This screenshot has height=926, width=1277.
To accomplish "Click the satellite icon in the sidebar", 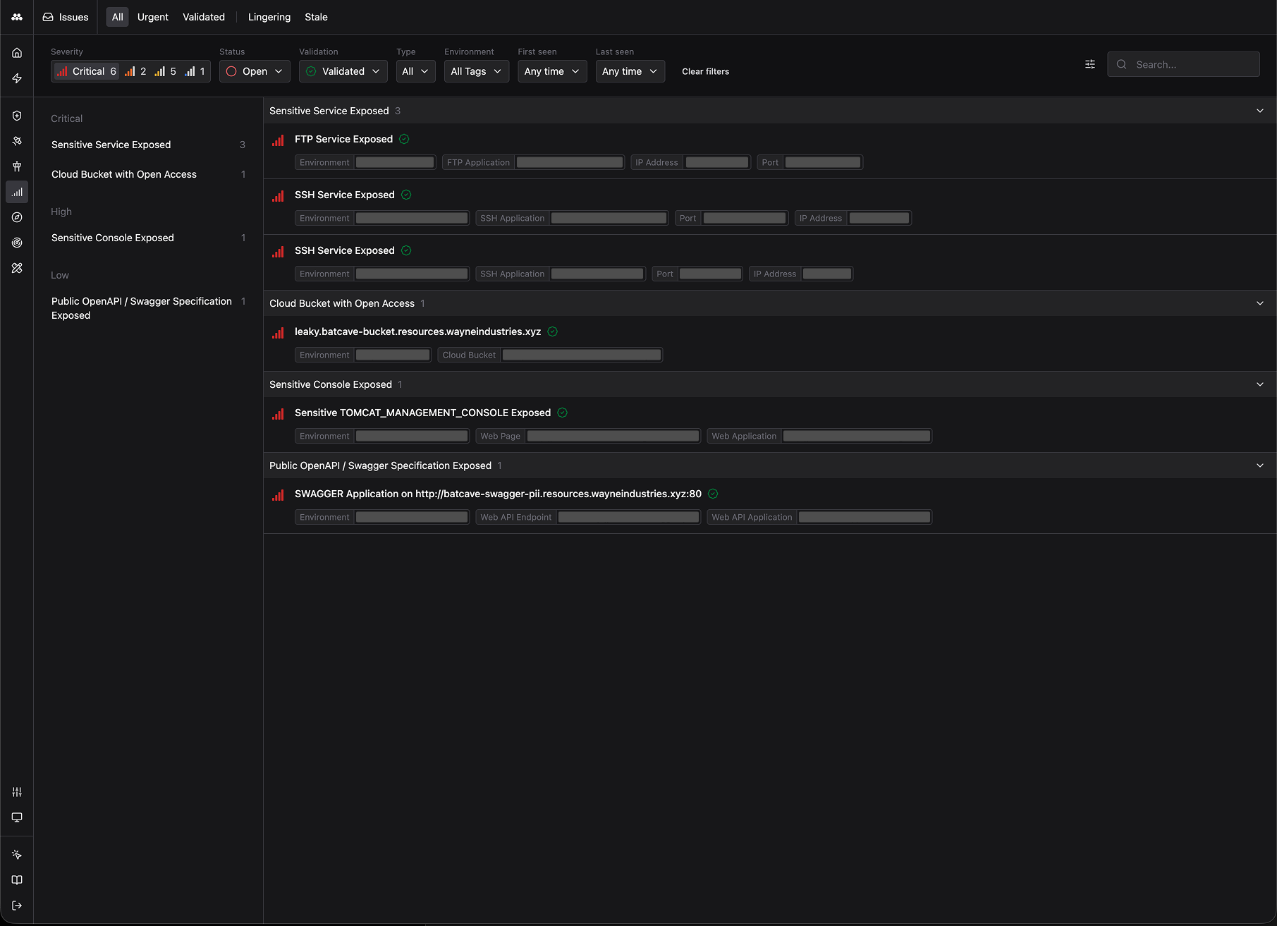I will (x=17, y=141).
